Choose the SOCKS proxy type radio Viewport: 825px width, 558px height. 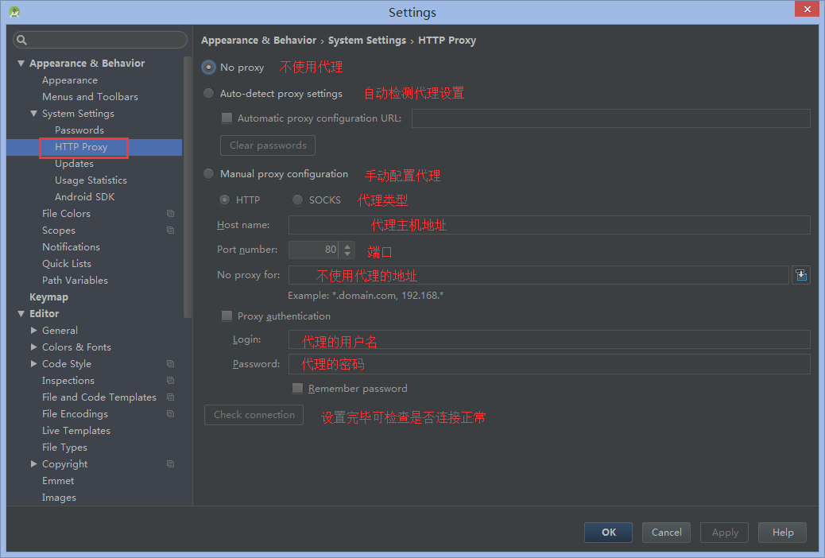pos(298,200)
